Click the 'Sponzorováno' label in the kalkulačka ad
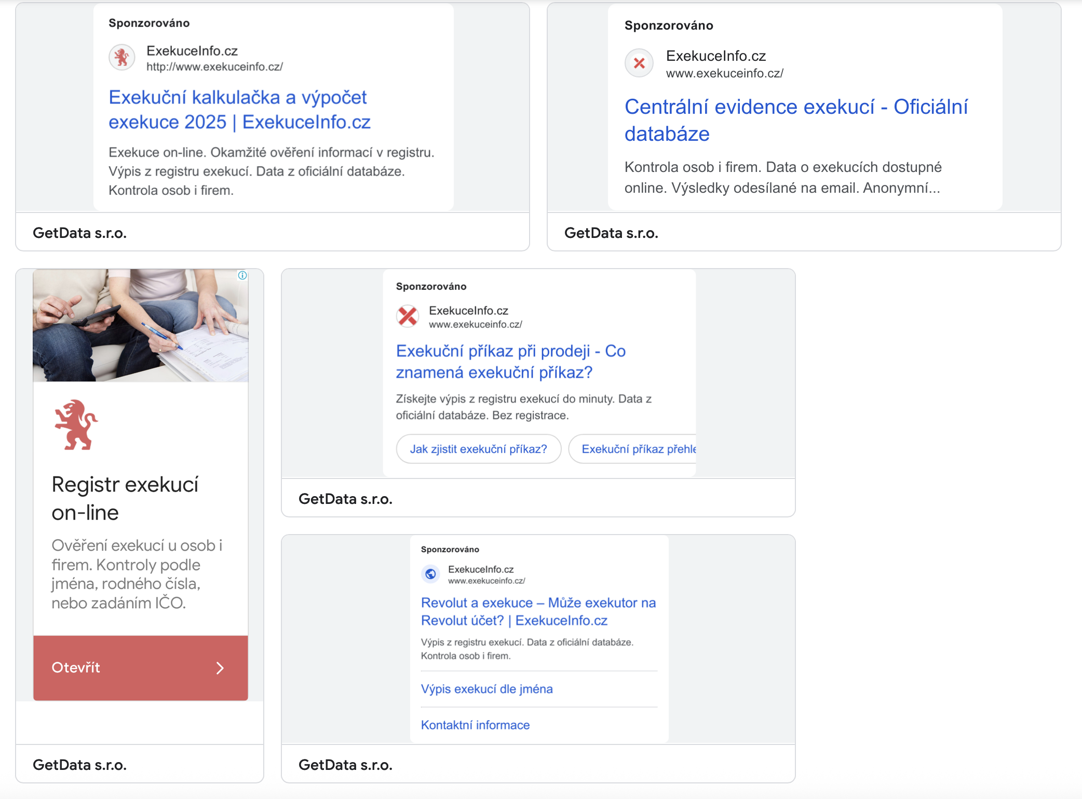This screenshot has height=799, width=1082. point(149,23)
